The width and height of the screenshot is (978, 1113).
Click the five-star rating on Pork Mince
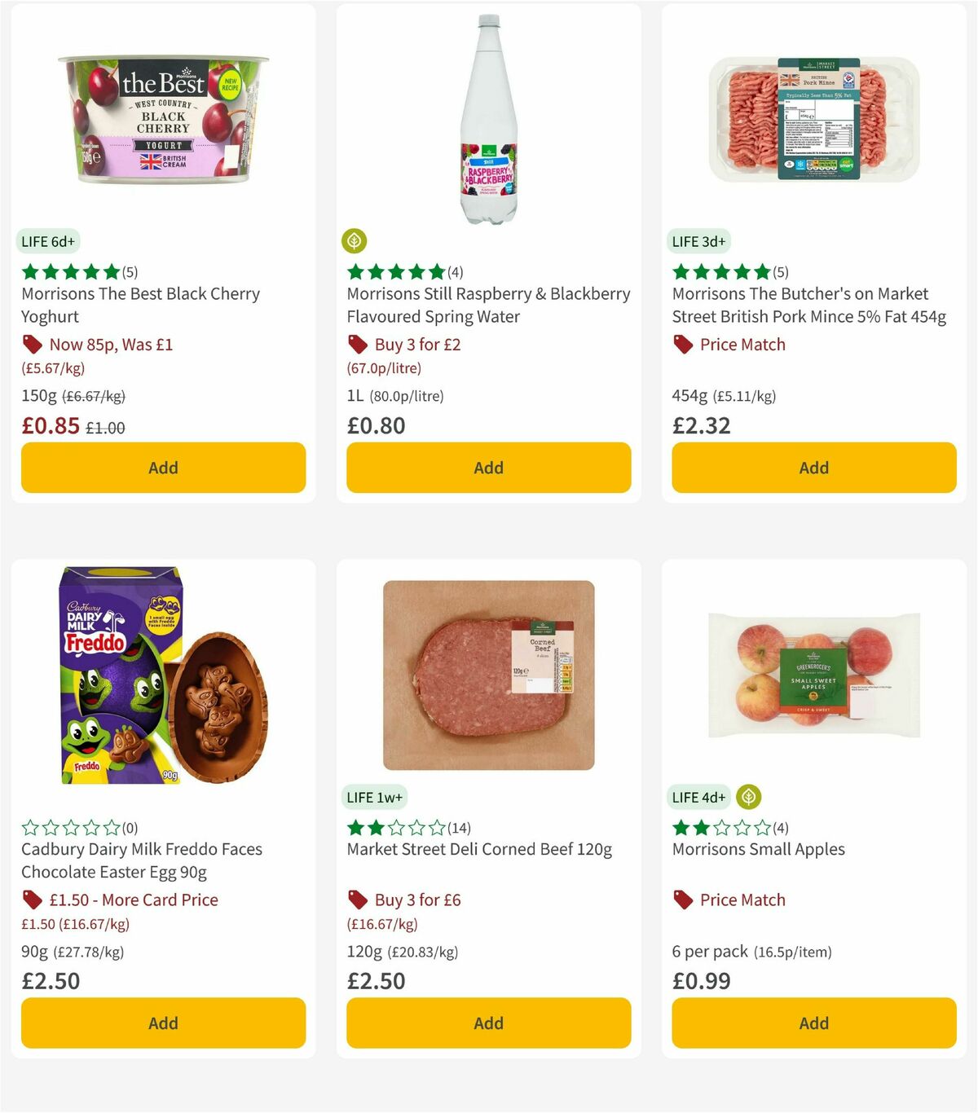coord(720,271)
